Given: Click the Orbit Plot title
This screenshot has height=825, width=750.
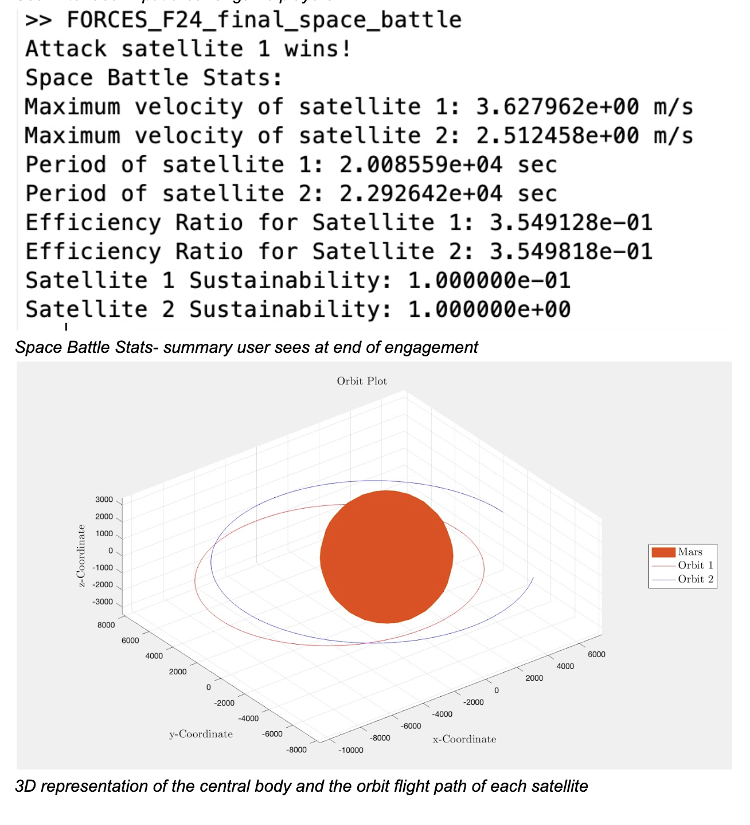Looking at the screenshot, I should point(362,381).
